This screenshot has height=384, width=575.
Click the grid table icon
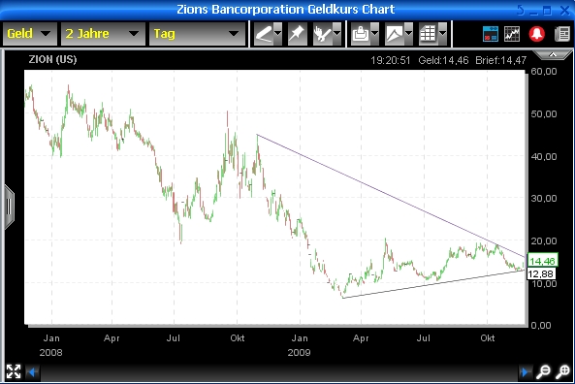pyautogui.click(x=429, y=34)
